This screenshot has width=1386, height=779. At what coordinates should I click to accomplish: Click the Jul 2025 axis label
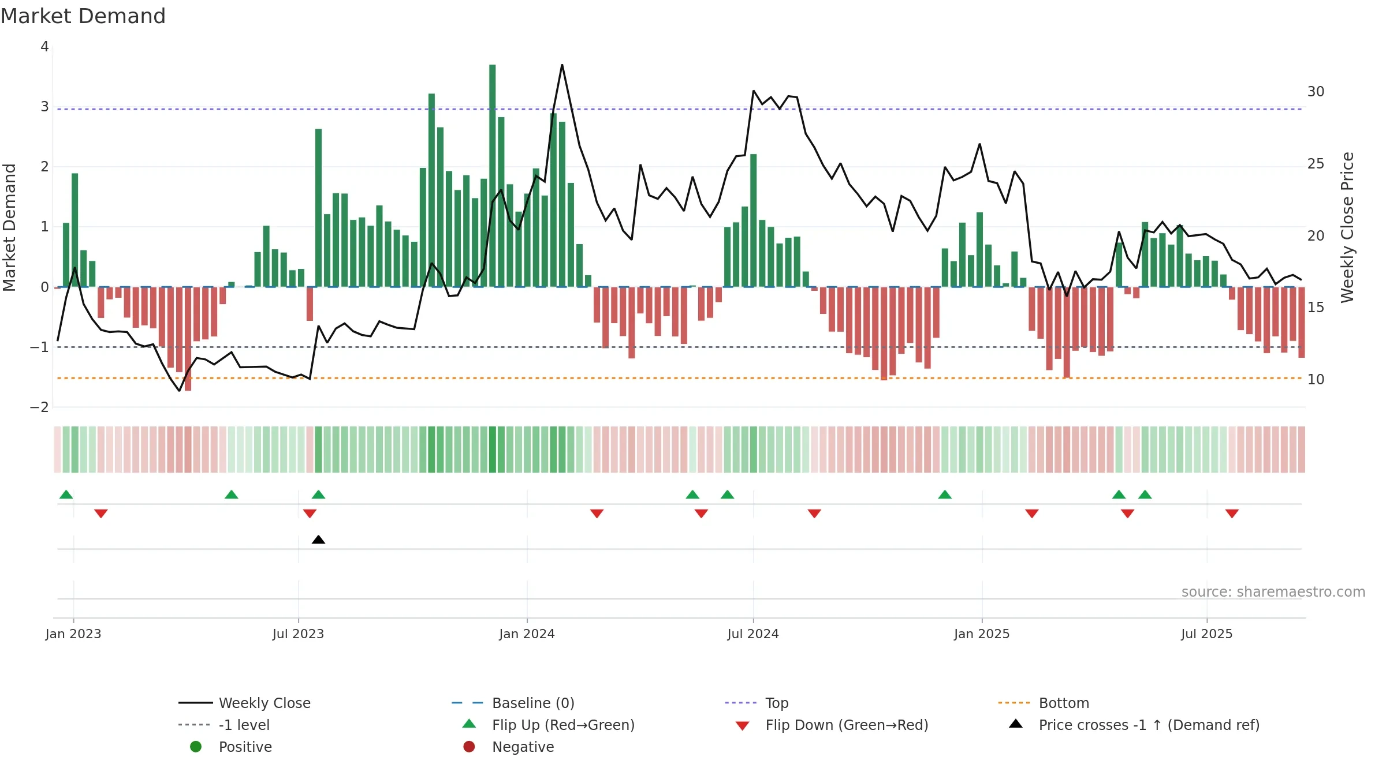(1207, 634)
